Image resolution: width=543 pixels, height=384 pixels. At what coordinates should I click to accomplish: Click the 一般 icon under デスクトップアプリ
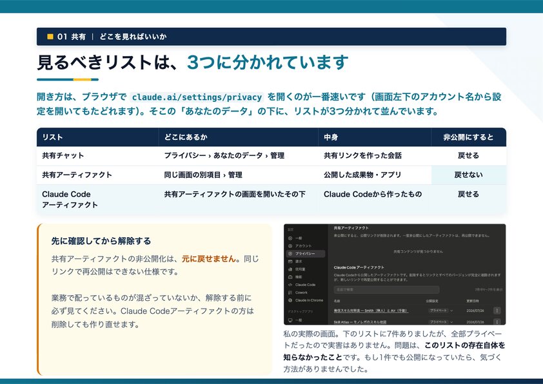[290, 320]
